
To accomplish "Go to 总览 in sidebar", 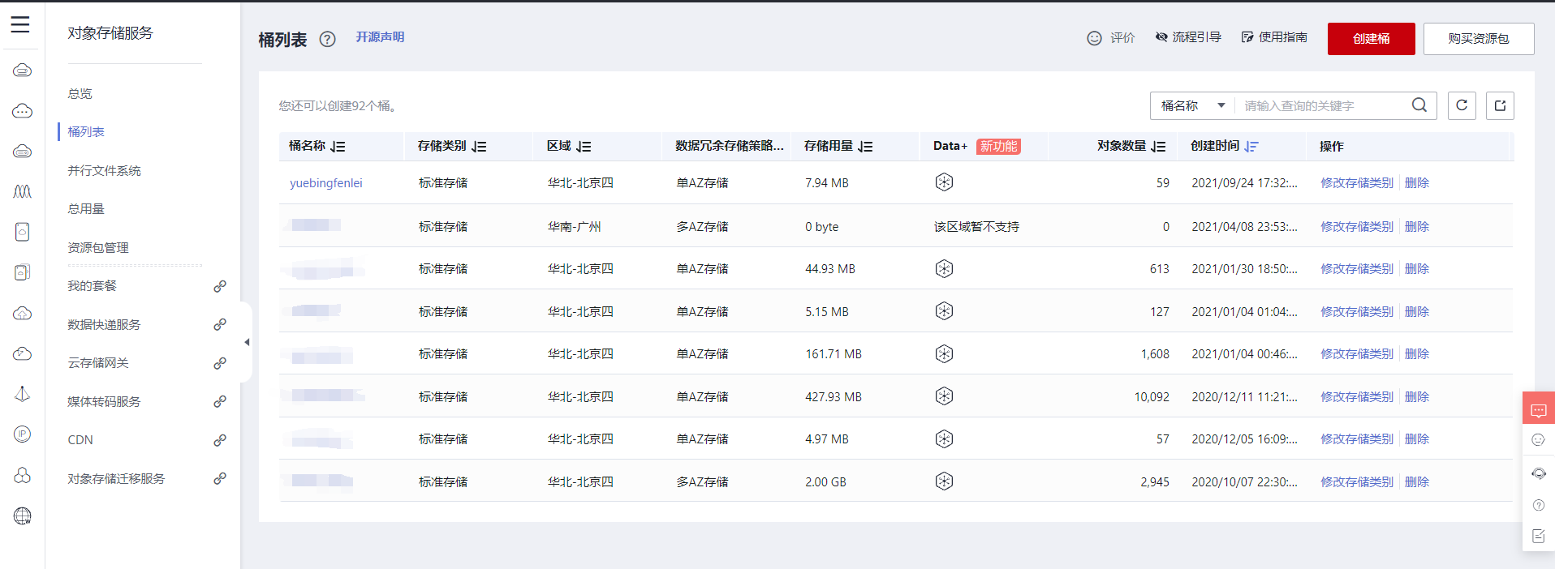I will [x=80, y=94].
